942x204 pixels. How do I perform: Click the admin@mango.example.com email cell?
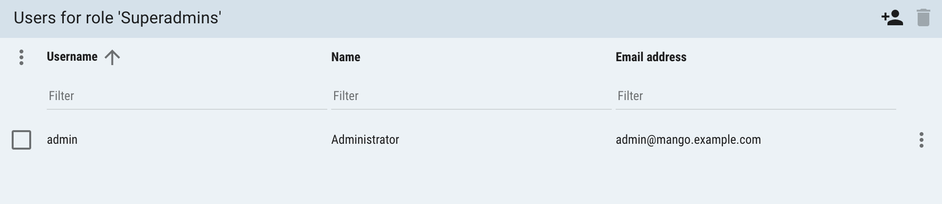click(x=688, y=140)
